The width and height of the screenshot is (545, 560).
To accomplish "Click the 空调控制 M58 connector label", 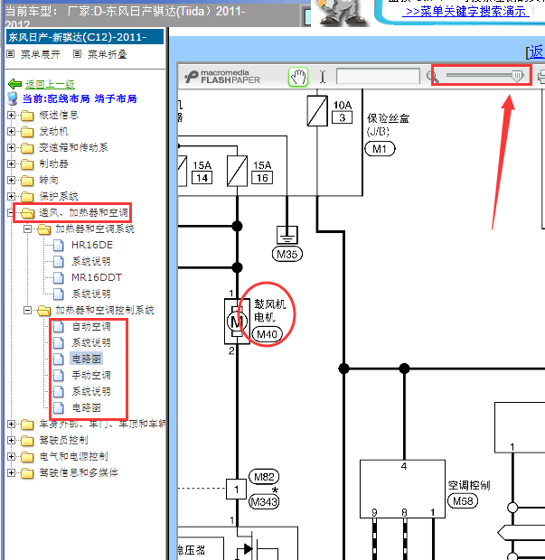I will (x=468, y=494).
